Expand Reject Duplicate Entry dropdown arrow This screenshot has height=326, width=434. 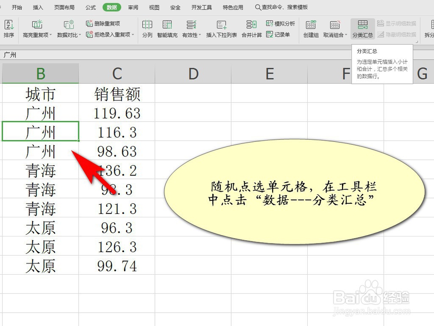133,35
